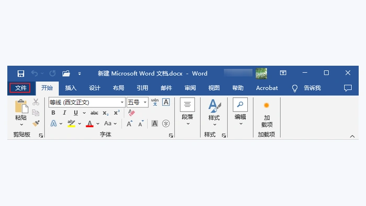Viewport: 366px width, 206px height.
Task: Open the undo history dropdown arrow
Action: [42, 74]
